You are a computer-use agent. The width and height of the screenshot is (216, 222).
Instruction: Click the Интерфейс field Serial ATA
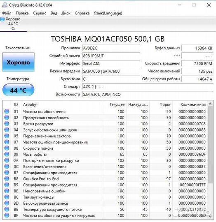pos(111,64)
